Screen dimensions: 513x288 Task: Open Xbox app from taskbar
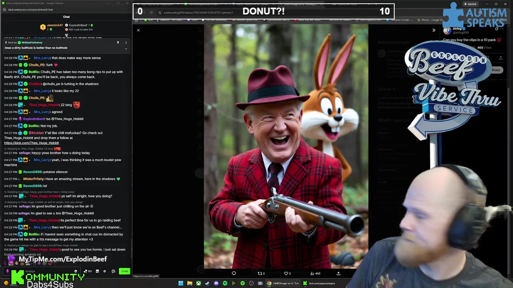(x=198, y=283)
